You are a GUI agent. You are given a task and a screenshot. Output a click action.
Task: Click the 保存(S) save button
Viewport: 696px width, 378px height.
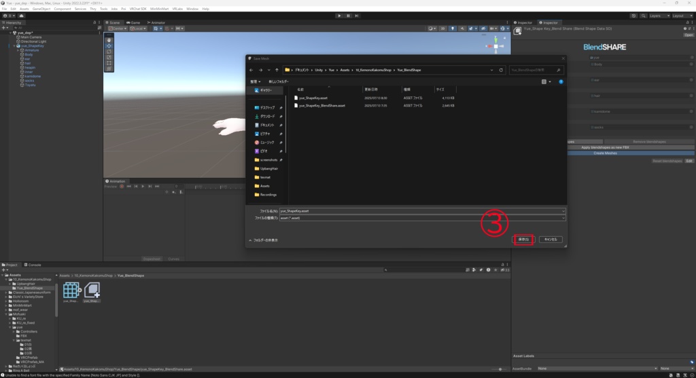523,240
